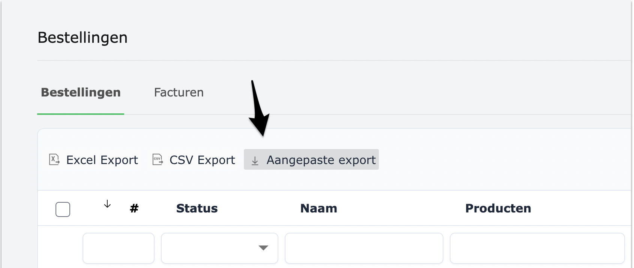Sort by the # column header
The width and height of the screenshot is (634, 268).
[x=134, y=208]
